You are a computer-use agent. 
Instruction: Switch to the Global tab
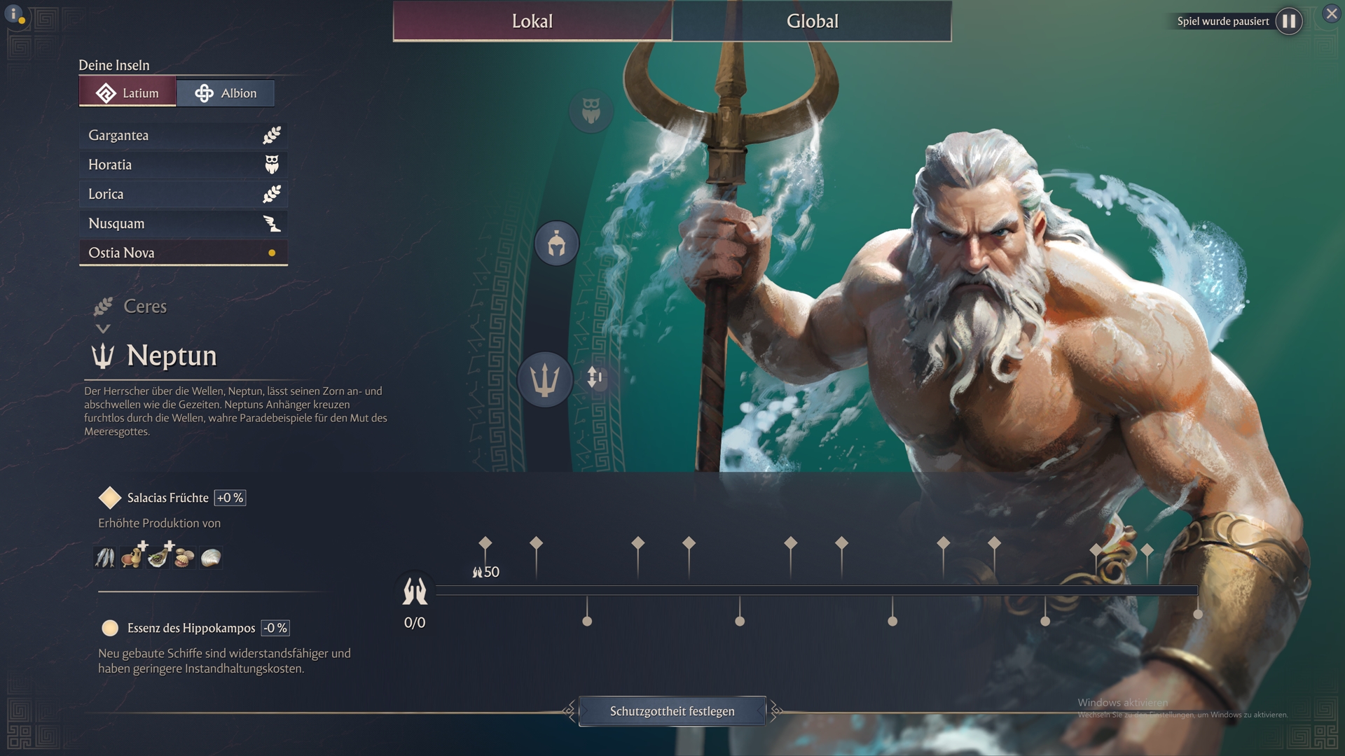point(811,21)
